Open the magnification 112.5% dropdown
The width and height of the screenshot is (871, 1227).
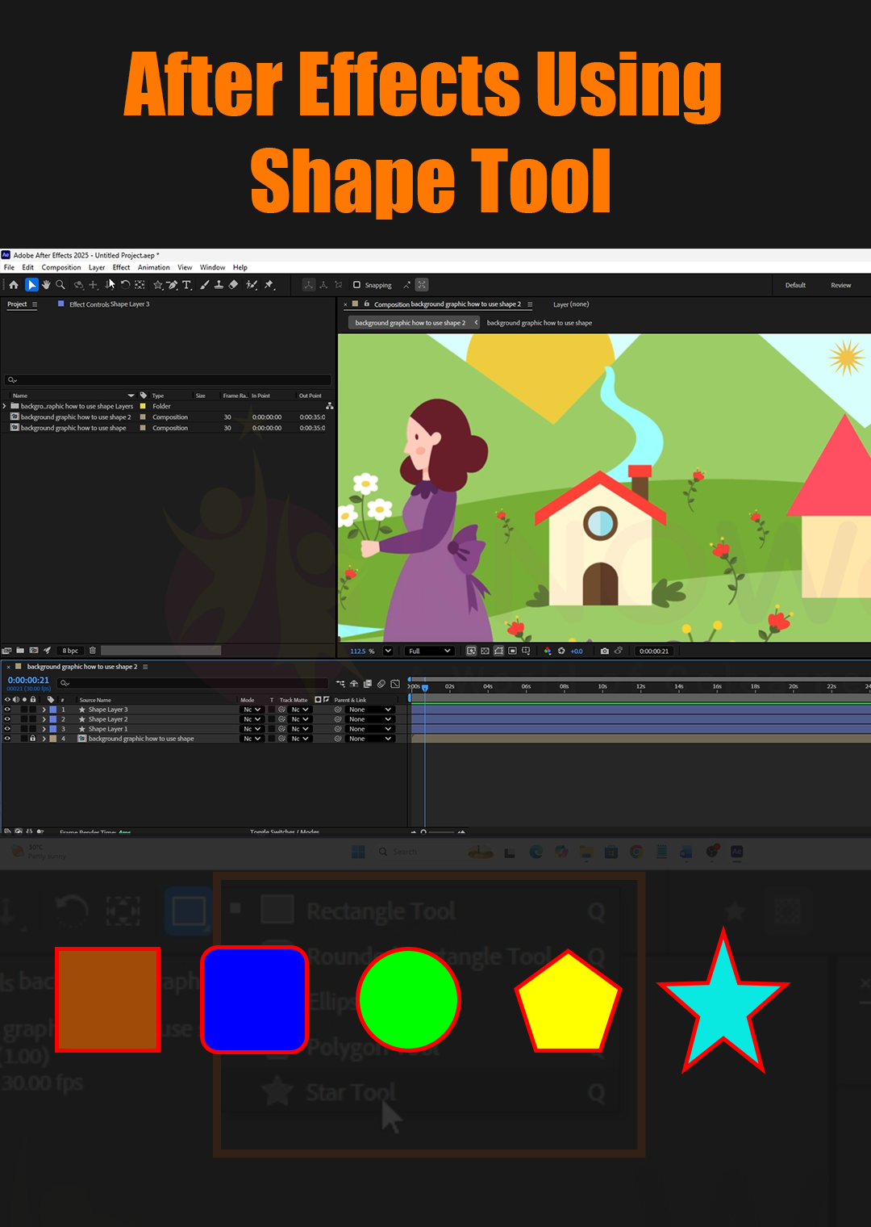[x=388, y=651]
